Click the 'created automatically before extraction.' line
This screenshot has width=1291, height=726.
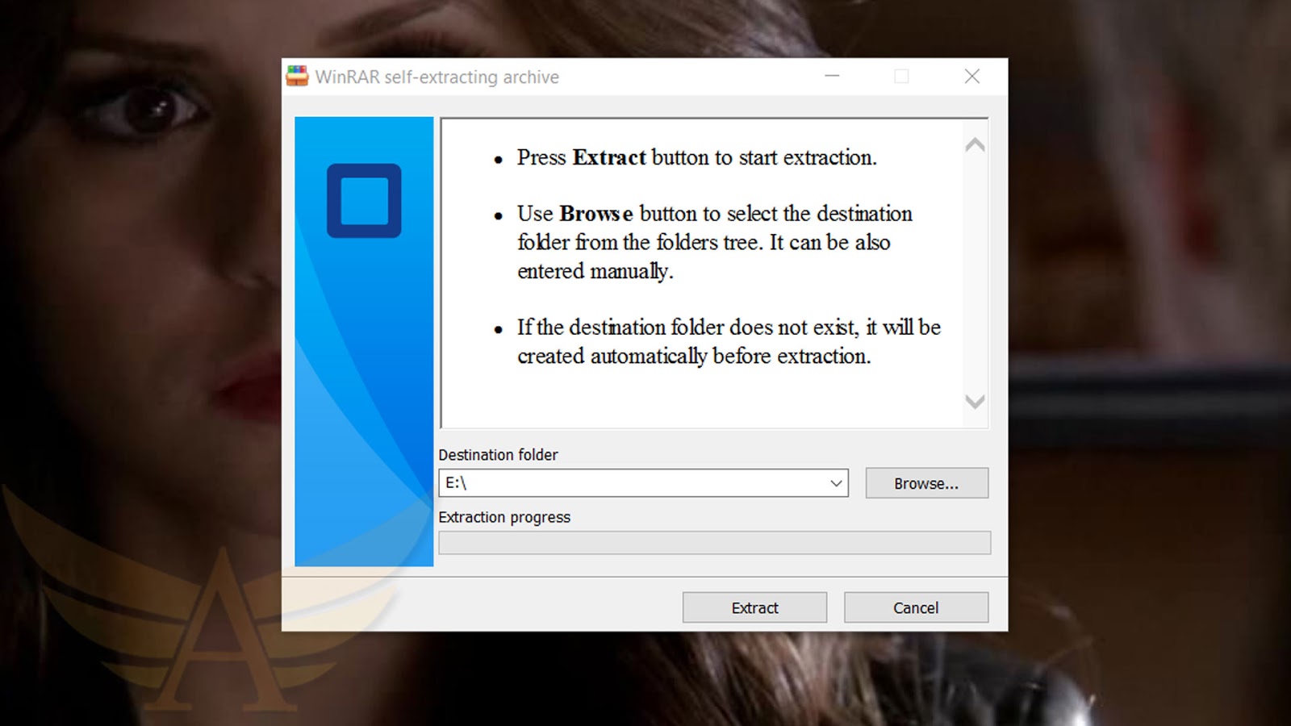[694, 356]
